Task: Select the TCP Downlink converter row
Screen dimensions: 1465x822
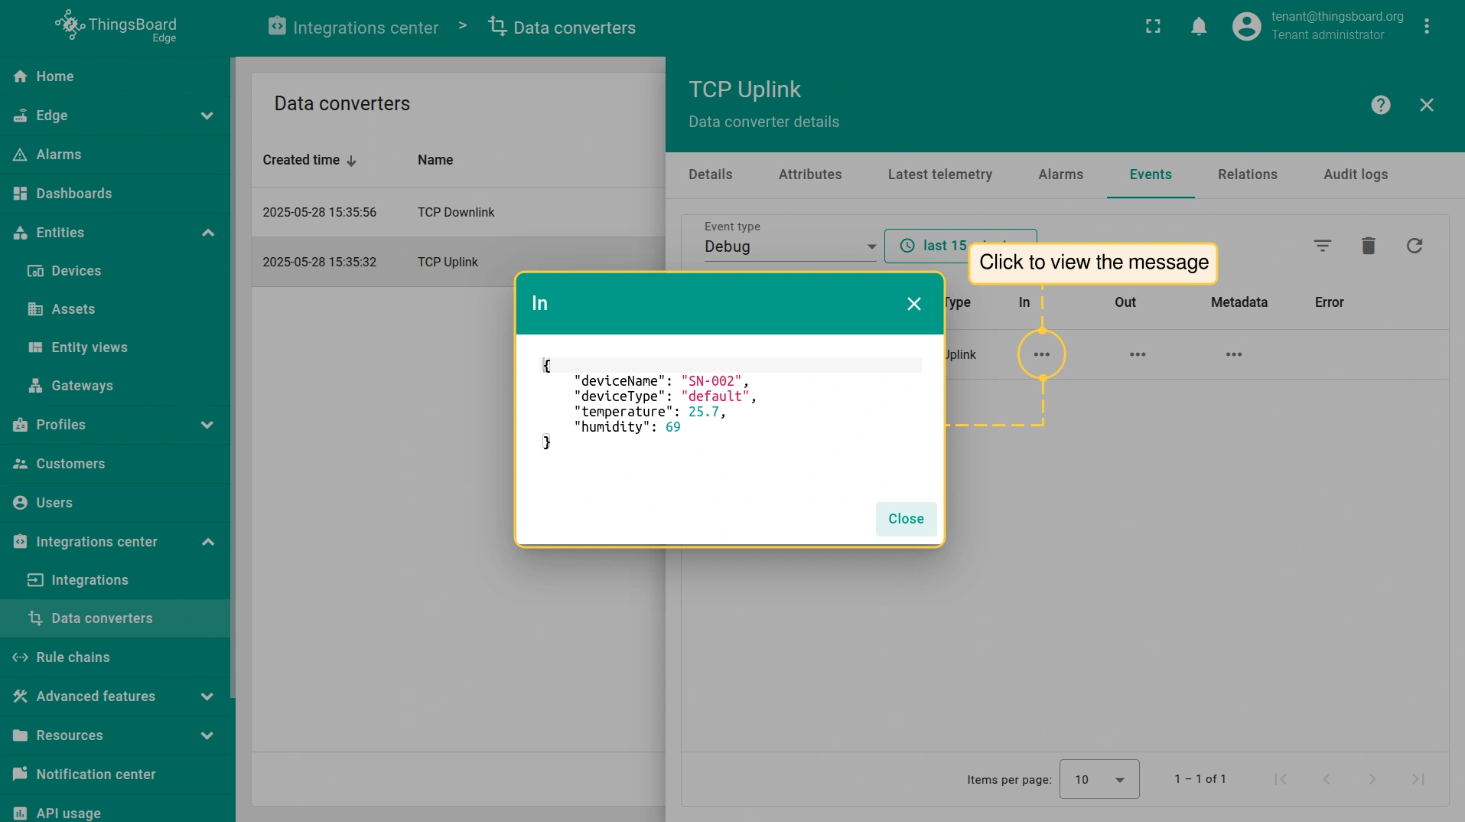Action: click(x=456, y=212)
